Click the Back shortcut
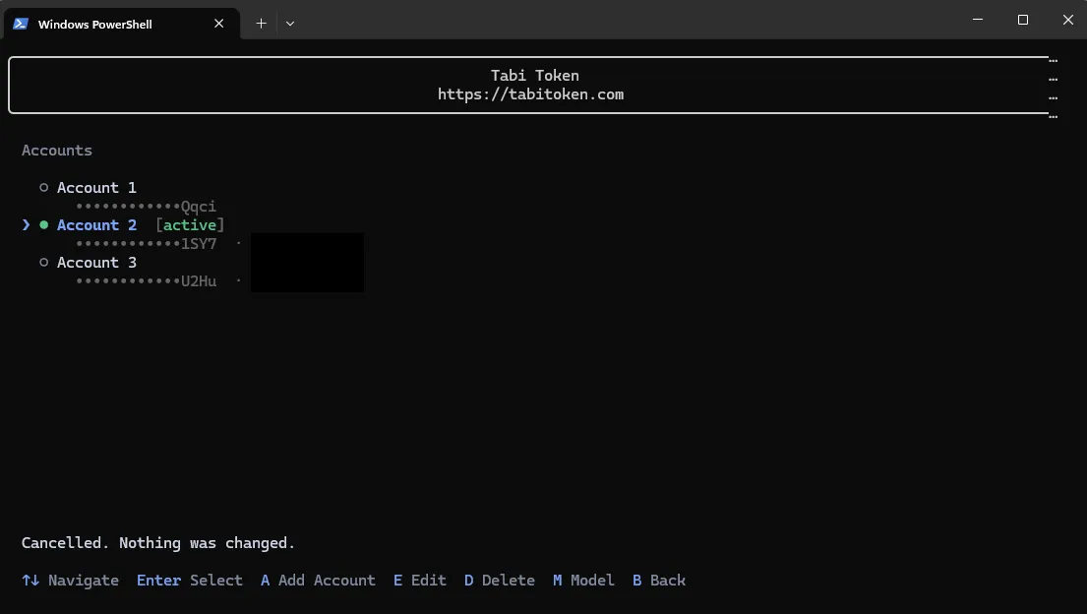The height and width of the screenshot is (614, 1087). [658, 580]
